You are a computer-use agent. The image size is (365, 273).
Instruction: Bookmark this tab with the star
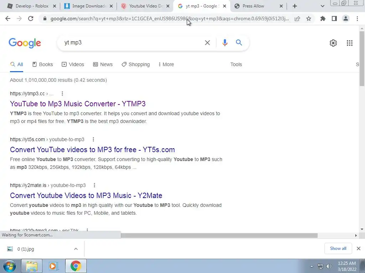point(309,18)
